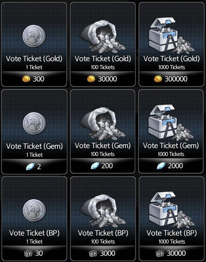The width and height of the screenshot is (206, 262).
Task: Buy 1000 tickets for 2000 gems
Action: (x=171, y=166)
